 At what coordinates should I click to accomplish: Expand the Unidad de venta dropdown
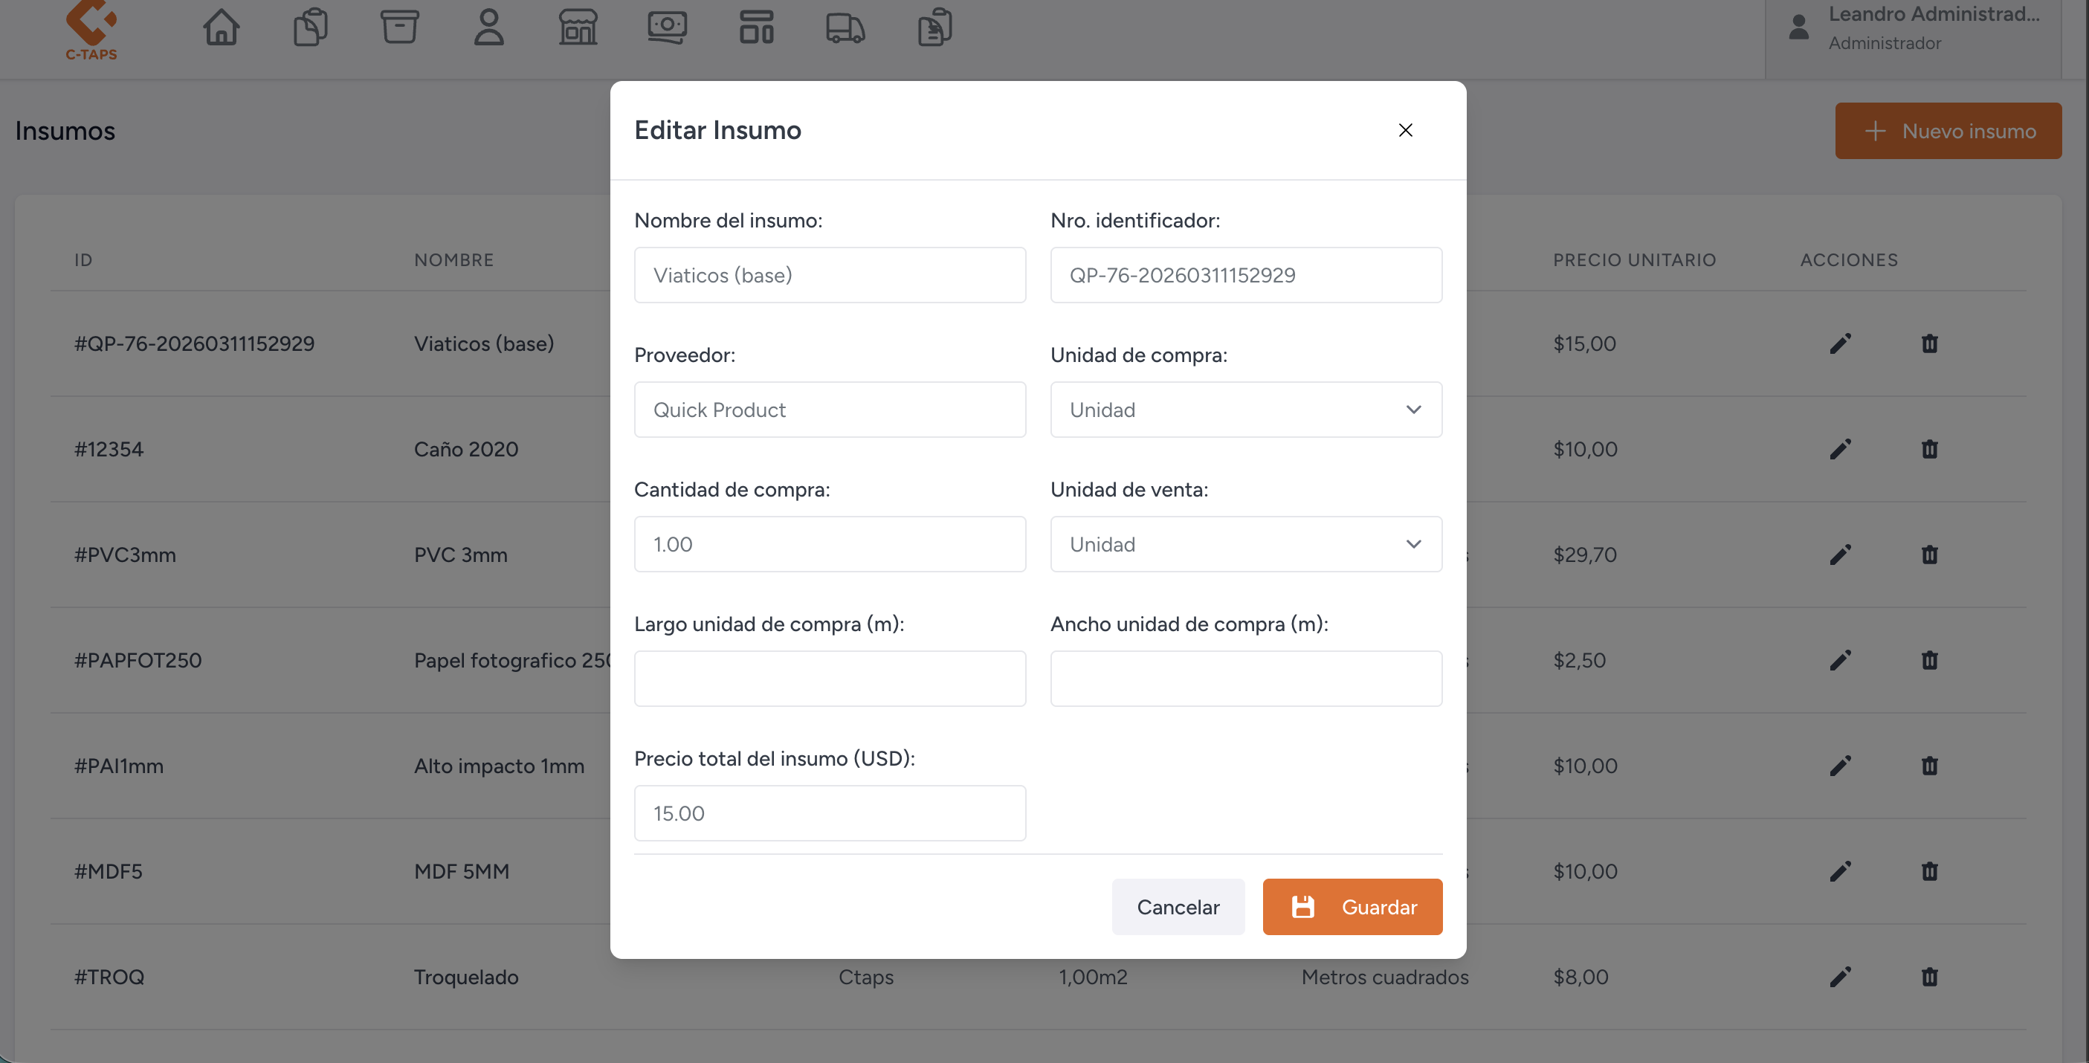[x=1246, y=544]
